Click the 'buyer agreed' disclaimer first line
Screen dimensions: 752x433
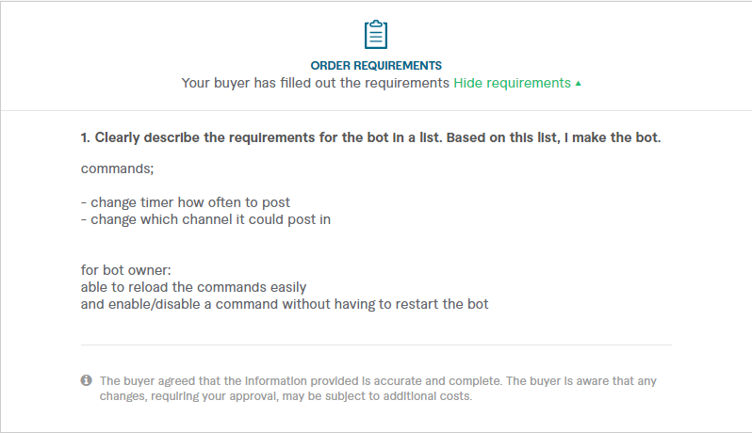(x=378, y=380)
